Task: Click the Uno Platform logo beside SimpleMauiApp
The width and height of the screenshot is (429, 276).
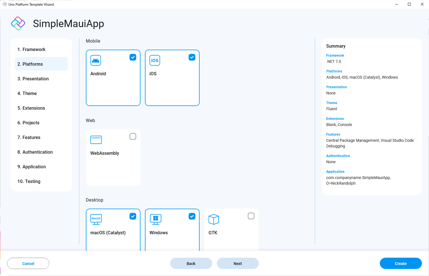Action: [18, 23]
